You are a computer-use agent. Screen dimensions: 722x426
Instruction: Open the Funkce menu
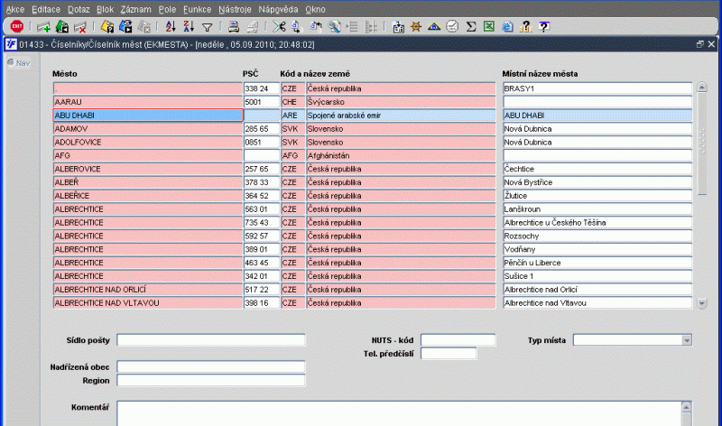(197, 9)
